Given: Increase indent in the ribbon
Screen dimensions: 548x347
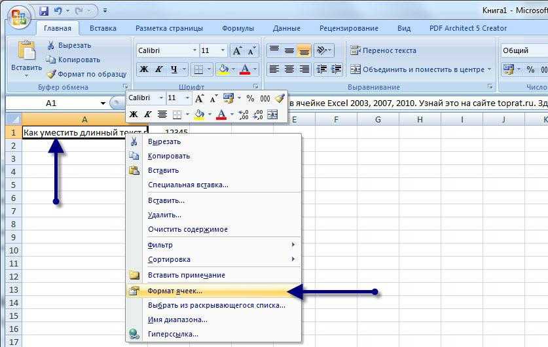Looking at the screenshot, I should [336, 69].
